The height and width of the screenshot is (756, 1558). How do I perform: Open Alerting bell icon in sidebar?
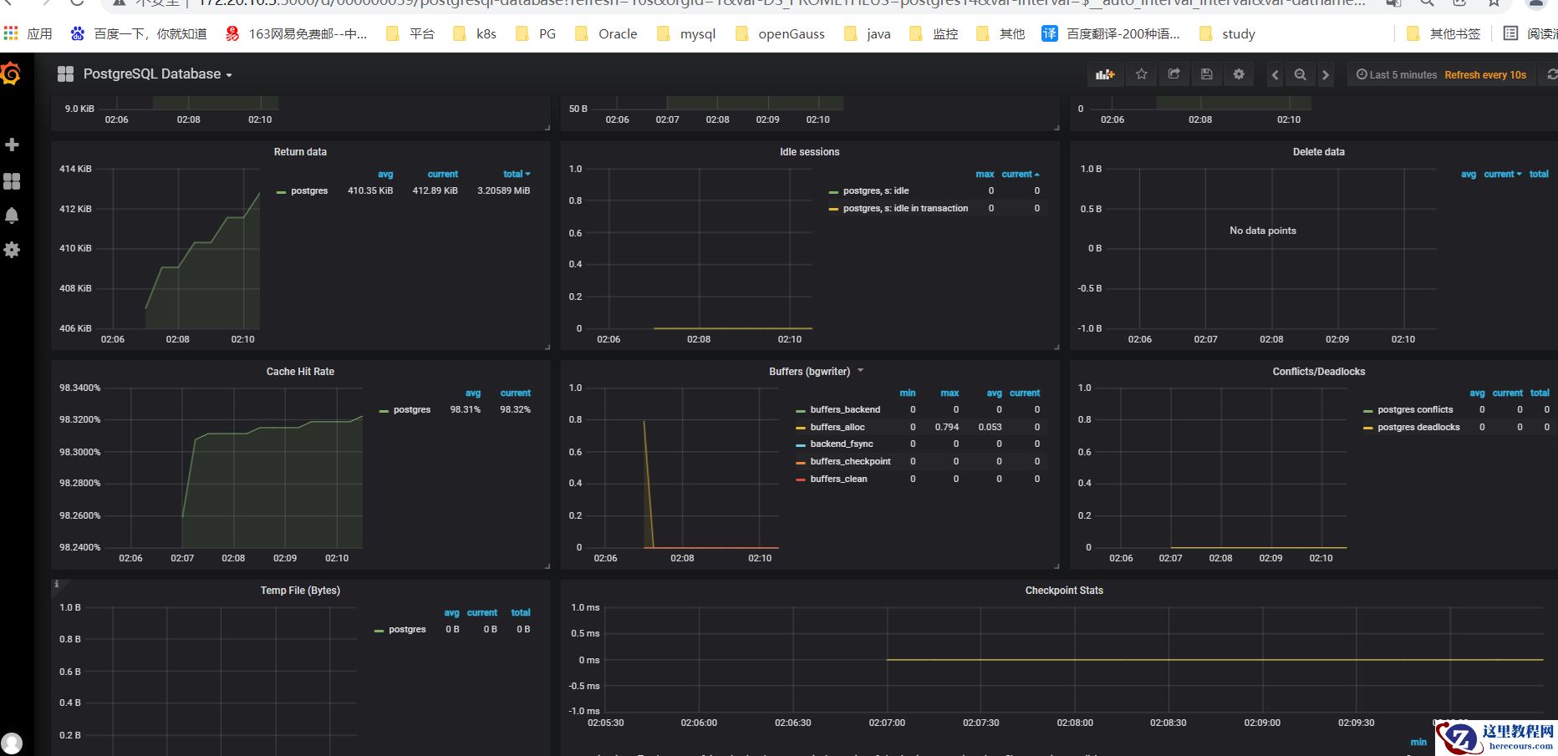pos(12,216)
